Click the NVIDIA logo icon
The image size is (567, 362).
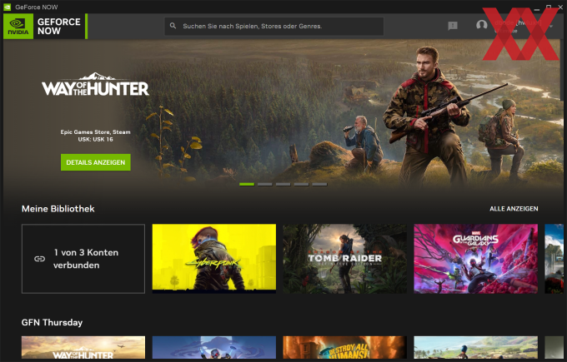(x=18, y=27)
